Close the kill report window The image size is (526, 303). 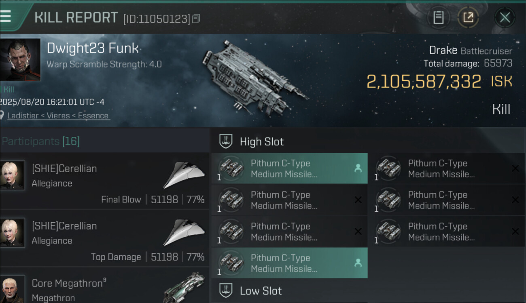pos(504,17)
